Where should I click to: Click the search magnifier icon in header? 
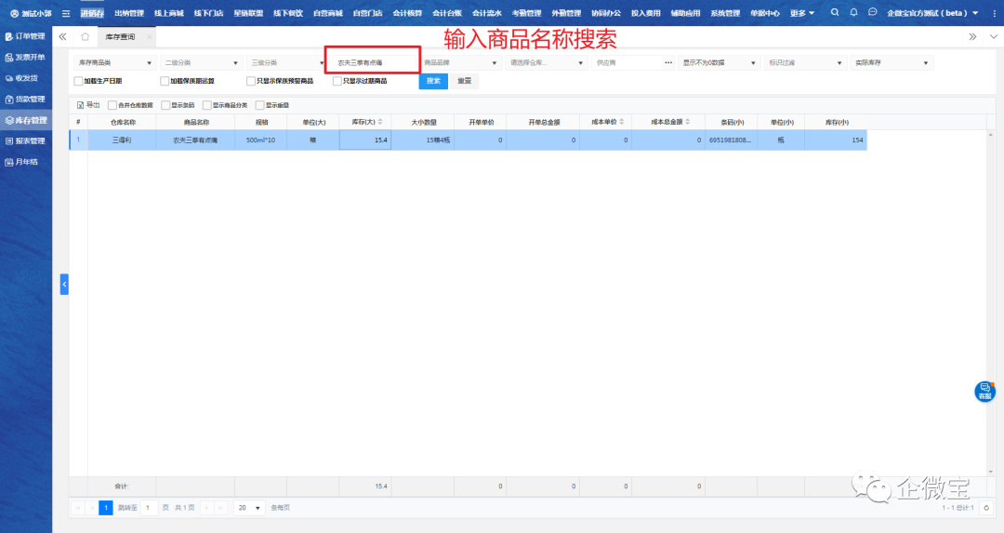coord(834,12)
